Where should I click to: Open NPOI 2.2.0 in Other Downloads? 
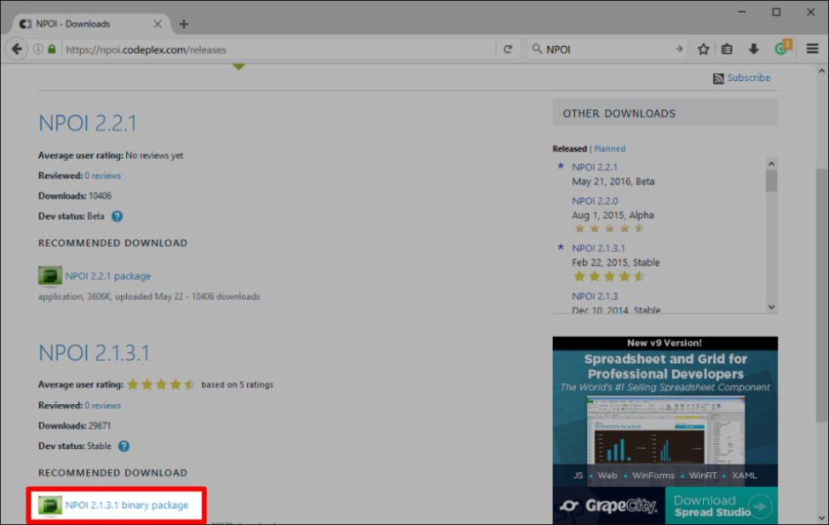(x=594, y=200)
